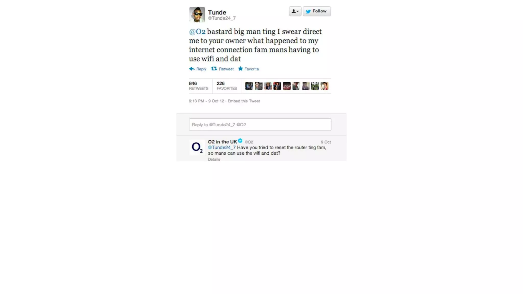Click the Retweet arrows icon
Viewport: 523px width, 294px height.
coord(214,69)
